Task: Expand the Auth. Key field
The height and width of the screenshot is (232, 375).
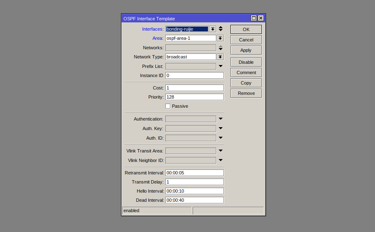Action: point(220,128)
